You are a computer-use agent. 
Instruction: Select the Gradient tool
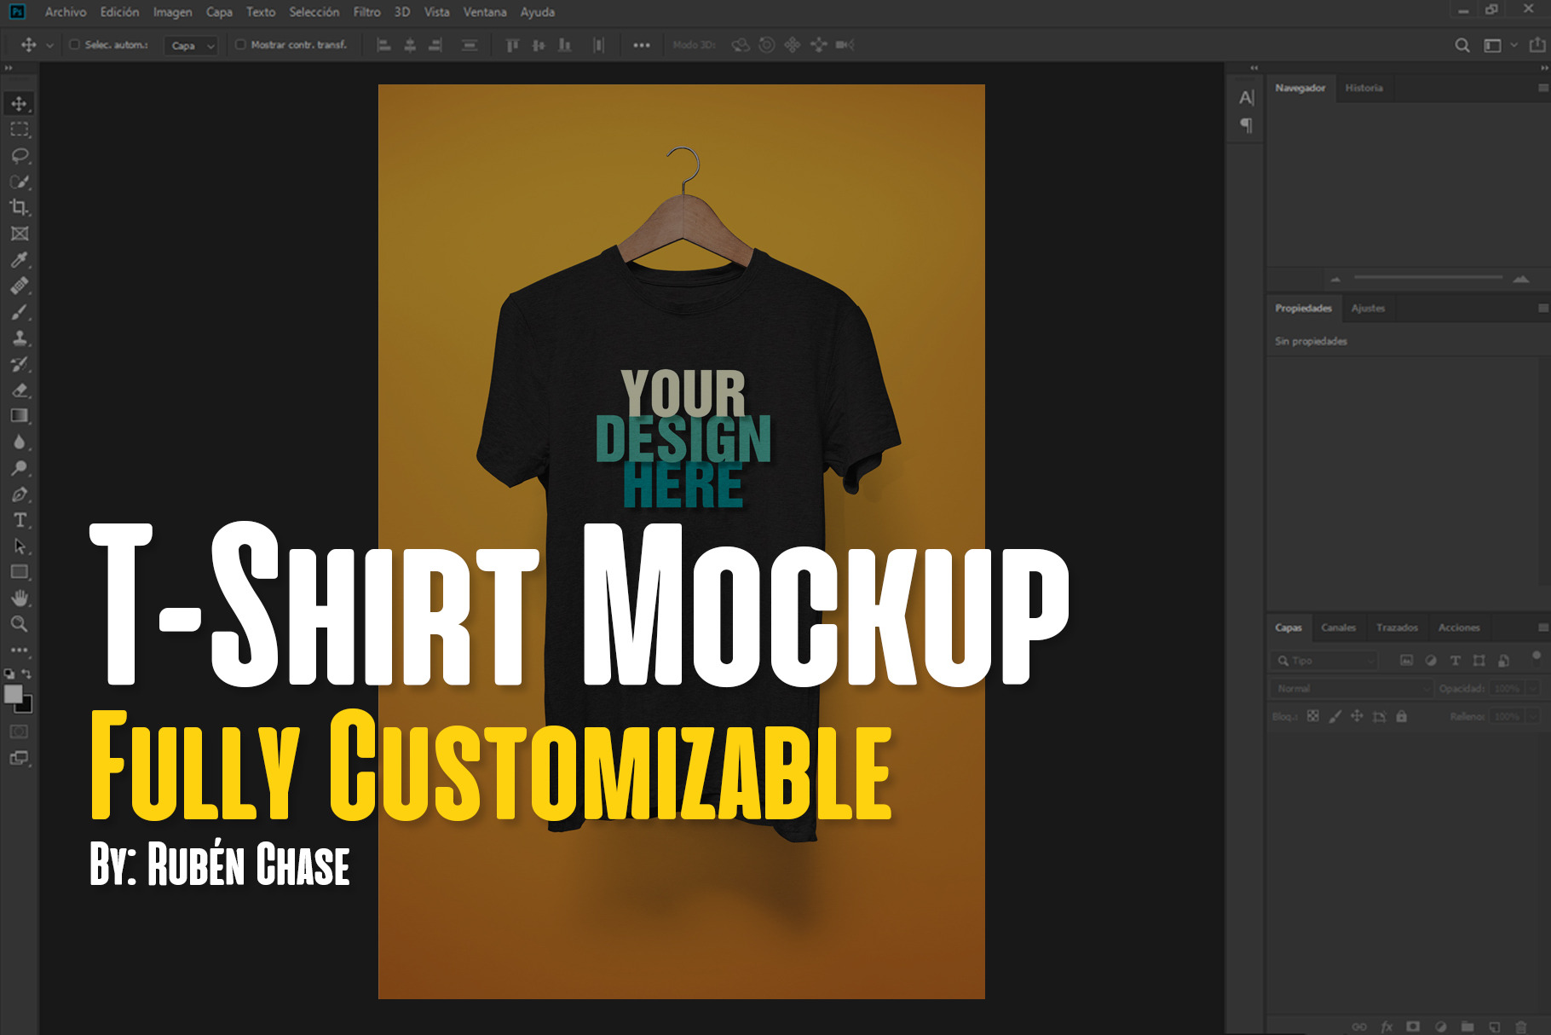click(19, 416)
